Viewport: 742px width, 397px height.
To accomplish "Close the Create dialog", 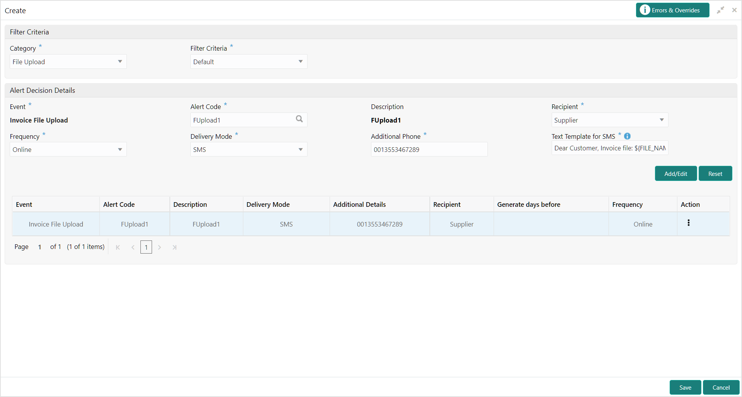I will [x=734, y=10].
